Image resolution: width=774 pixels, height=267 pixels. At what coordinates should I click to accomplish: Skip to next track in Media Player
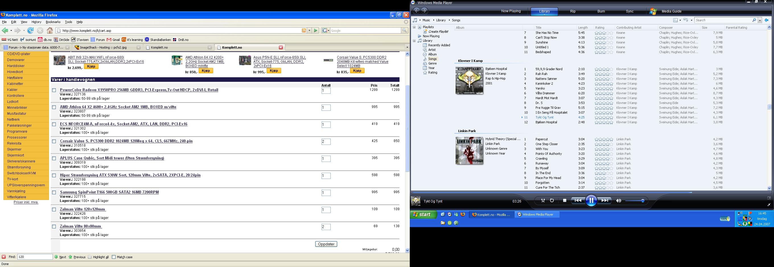coord(604,201)
